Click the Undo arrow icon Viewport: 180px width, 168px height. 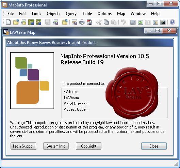pyautogui.click(x=124, y=22)
